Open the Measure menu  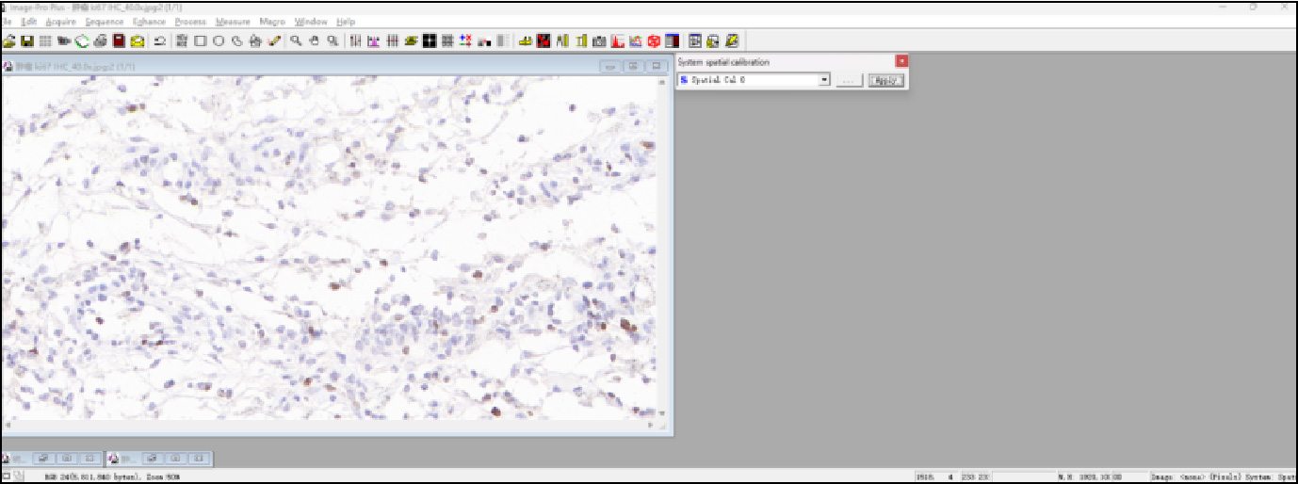(233, 22)
